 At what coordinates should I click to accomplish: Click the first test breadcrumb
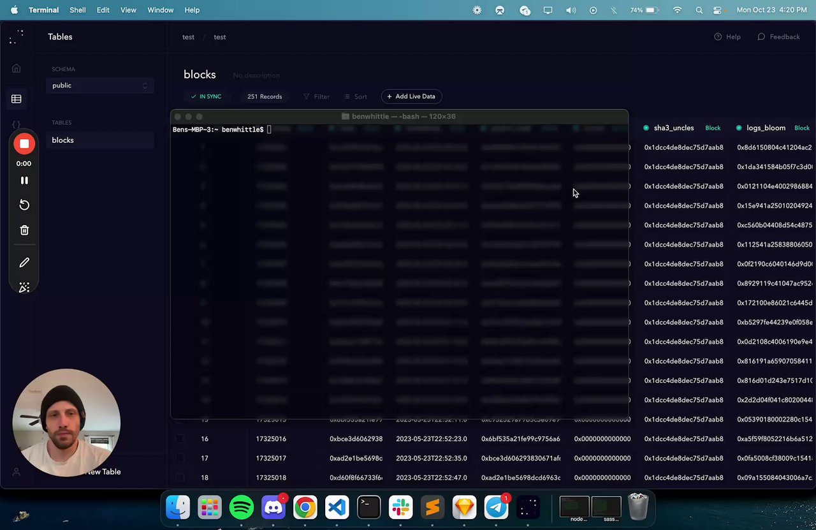[x=188, y=37]
